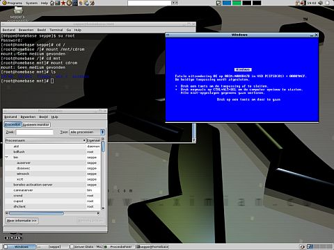334x250 pixels.
Task: Open the Help menu on the top panel
Action: click(45, 3)
